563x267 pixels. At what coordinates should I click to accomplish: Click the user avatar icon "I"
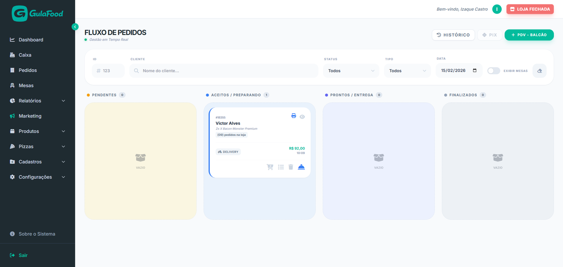pyautogui.click(x=496, y=9)
